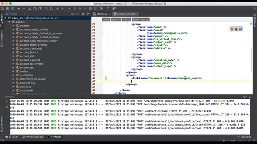
Task: Click the navigate Back arrow icon
Action: click(57, 8)
